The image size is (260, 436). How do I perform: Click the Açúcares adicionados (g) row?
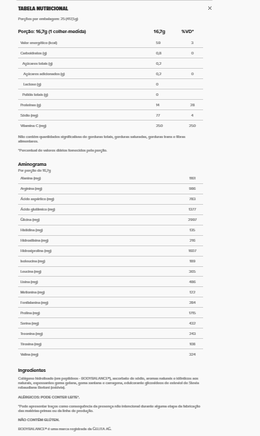(x=111, y=74)
